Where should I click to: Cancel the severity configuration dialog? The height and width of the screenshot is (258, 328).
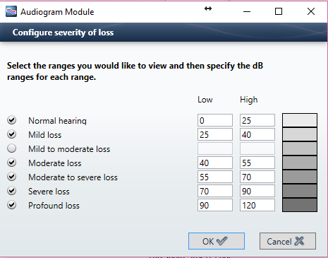(x=288, y=241)
